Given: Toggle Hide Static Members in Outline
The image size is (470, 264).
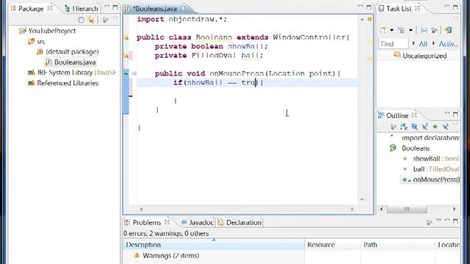Looking at the screenshot, I should click(x=424, y=127).
